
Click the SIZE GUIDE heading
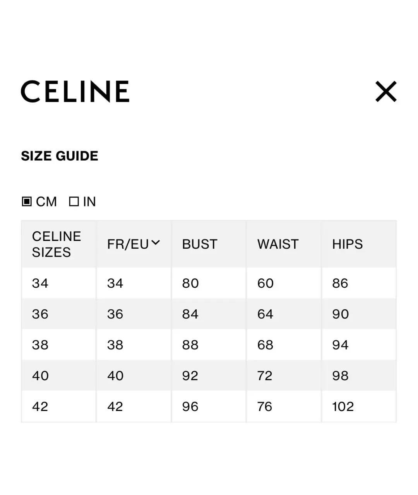pyautogui.click(x=60, y=156)
